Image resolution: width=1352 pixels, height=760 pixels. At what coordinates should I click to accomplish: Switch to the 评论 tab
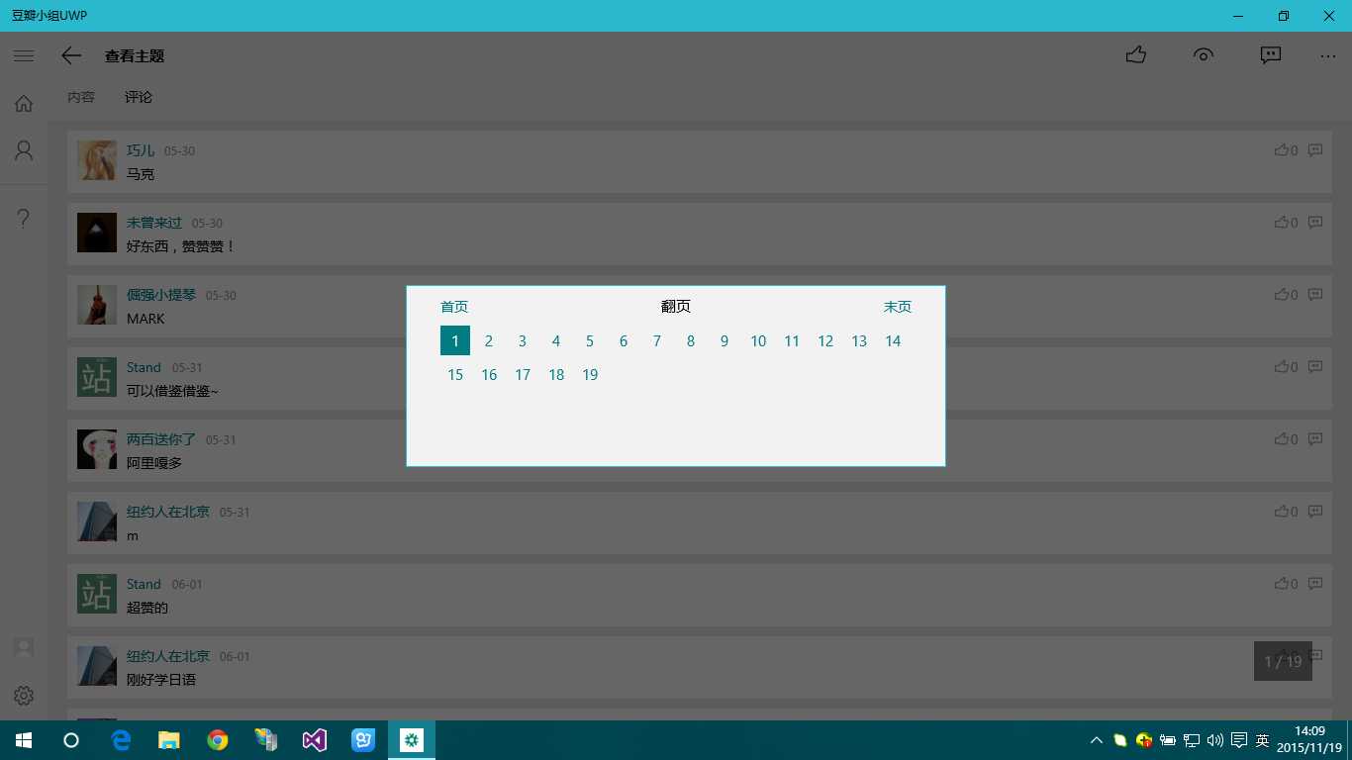coord(139,97)
